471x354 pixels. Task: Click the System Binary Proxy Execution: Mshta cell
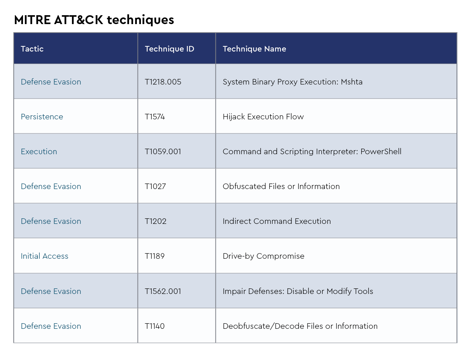tap(293, 82)
